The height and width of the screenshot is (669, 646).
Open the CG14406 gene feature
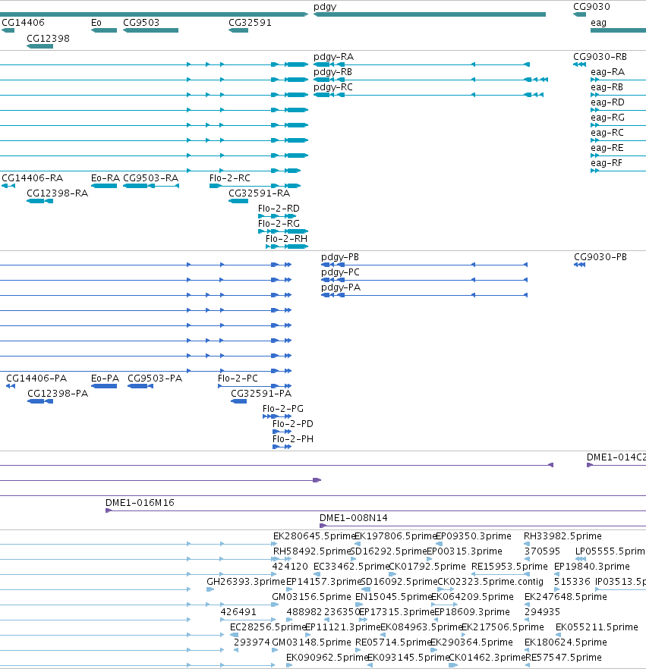8,30
